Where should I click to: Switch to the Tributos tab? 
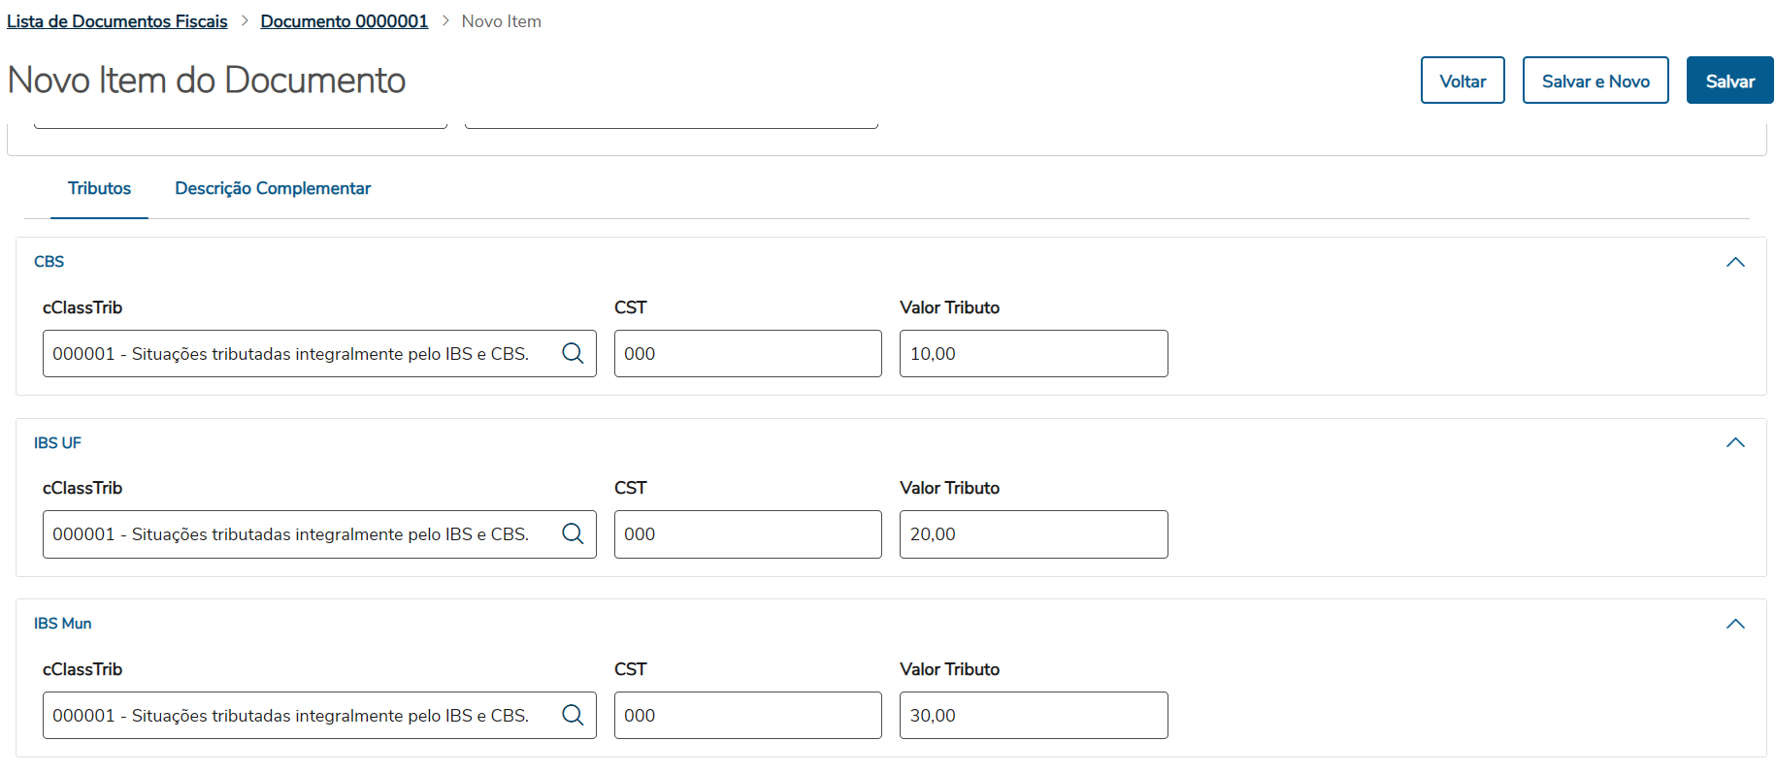pyautogui.click(x=99, y=188)
